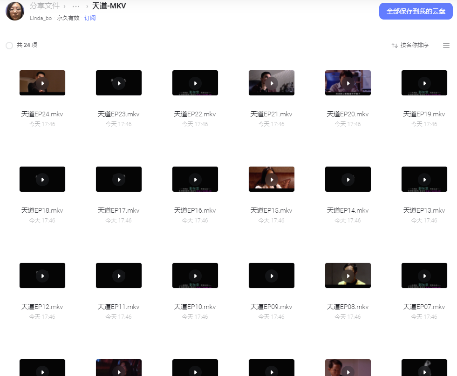This screenshot has width=457, height=376.
Task: Select the file name 天道EP08.mkv
Action: pyautogui.click(x=348, y=307)
